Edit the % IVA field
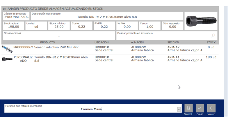The height and width of the screenshot is (117, 228). coord(127,26)
